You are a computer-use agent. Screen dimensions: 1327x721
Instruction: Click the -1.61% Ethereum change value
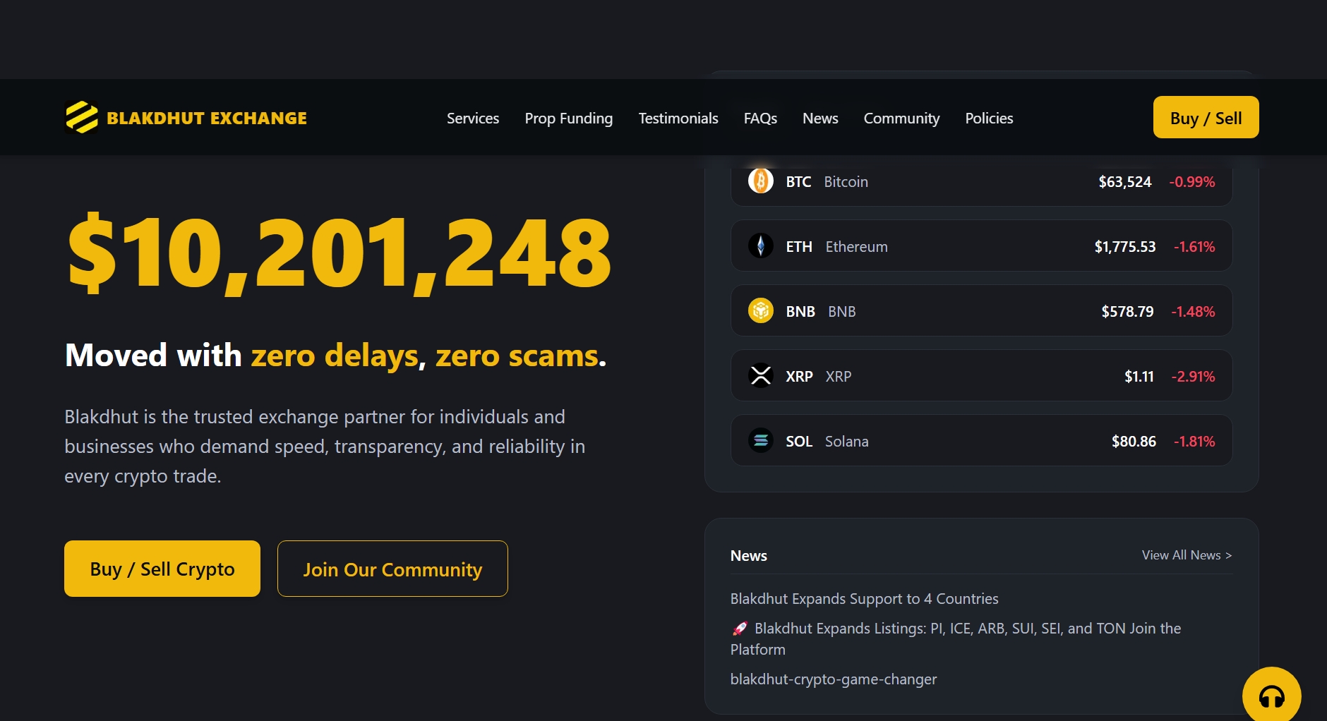click(x=1194, y=247)
